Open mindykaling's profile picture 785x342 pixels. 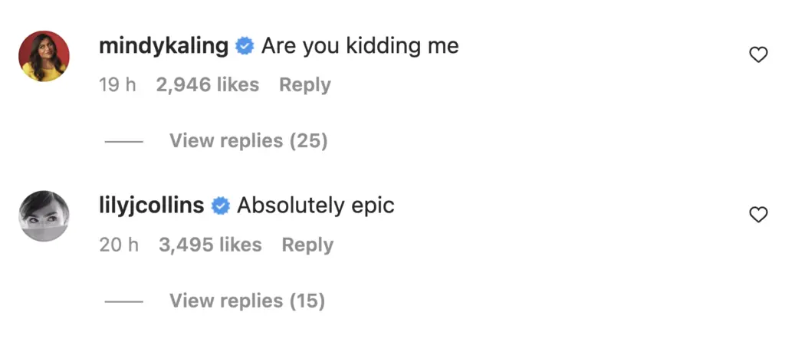pos(44,56)
